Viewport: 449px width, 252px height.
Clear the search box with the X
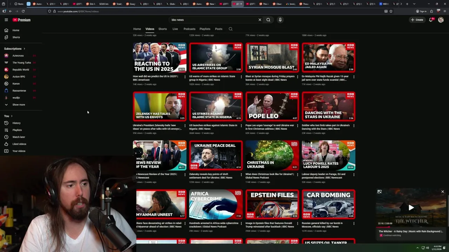click(x=260, y=20)
